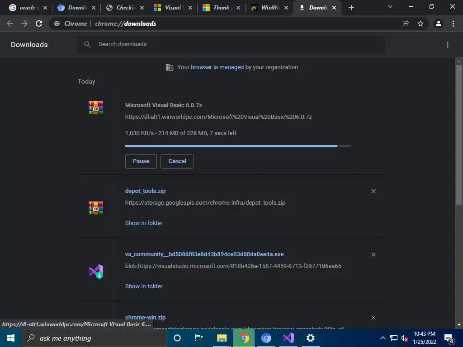The image size is (463, 347).
Task: Go back with the browser back arrow
Action: (x=10, y=23)
